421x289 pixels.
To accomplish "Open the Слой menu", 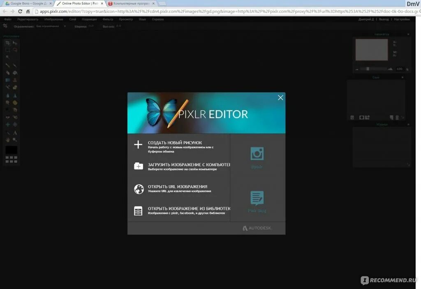I will [72, 19].
